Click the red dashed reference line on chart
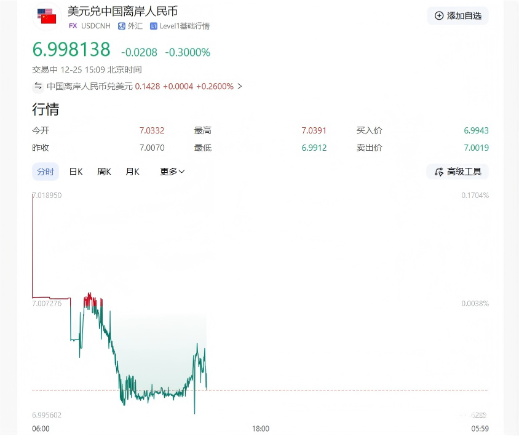The height and width of the screenshot is (436, 519). point(344,390)
